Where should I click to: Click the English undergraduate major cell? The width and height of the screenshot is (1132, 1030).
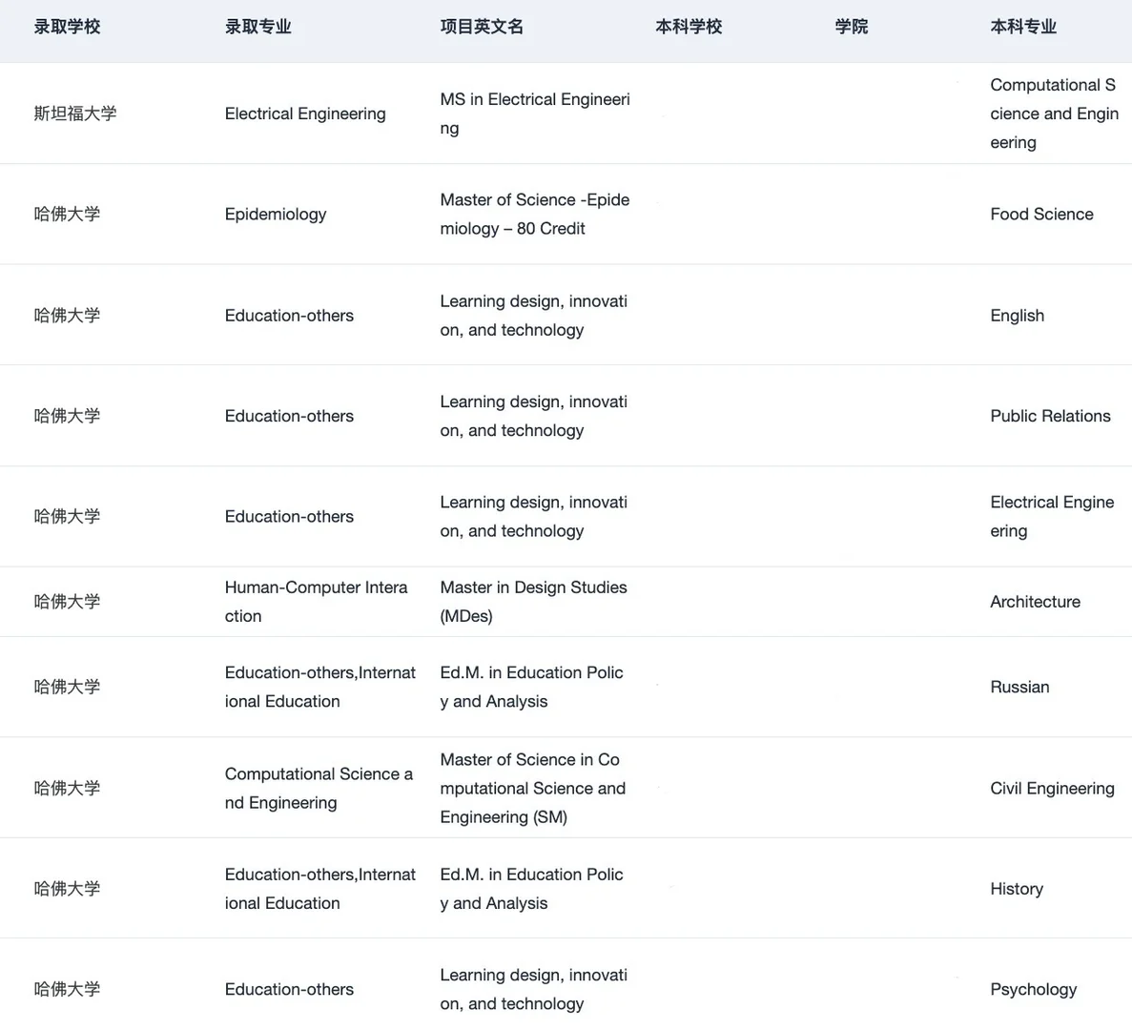(1018, 316)
